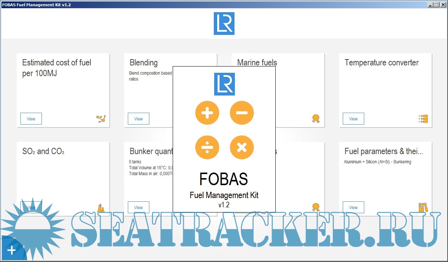448x262 pixels.
Task: Open View for Temperature converter
Action: [354, 119]
